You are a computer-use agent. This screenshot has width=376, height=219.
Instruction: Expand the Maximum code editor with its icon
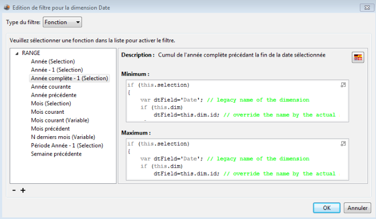click(343, 144)
